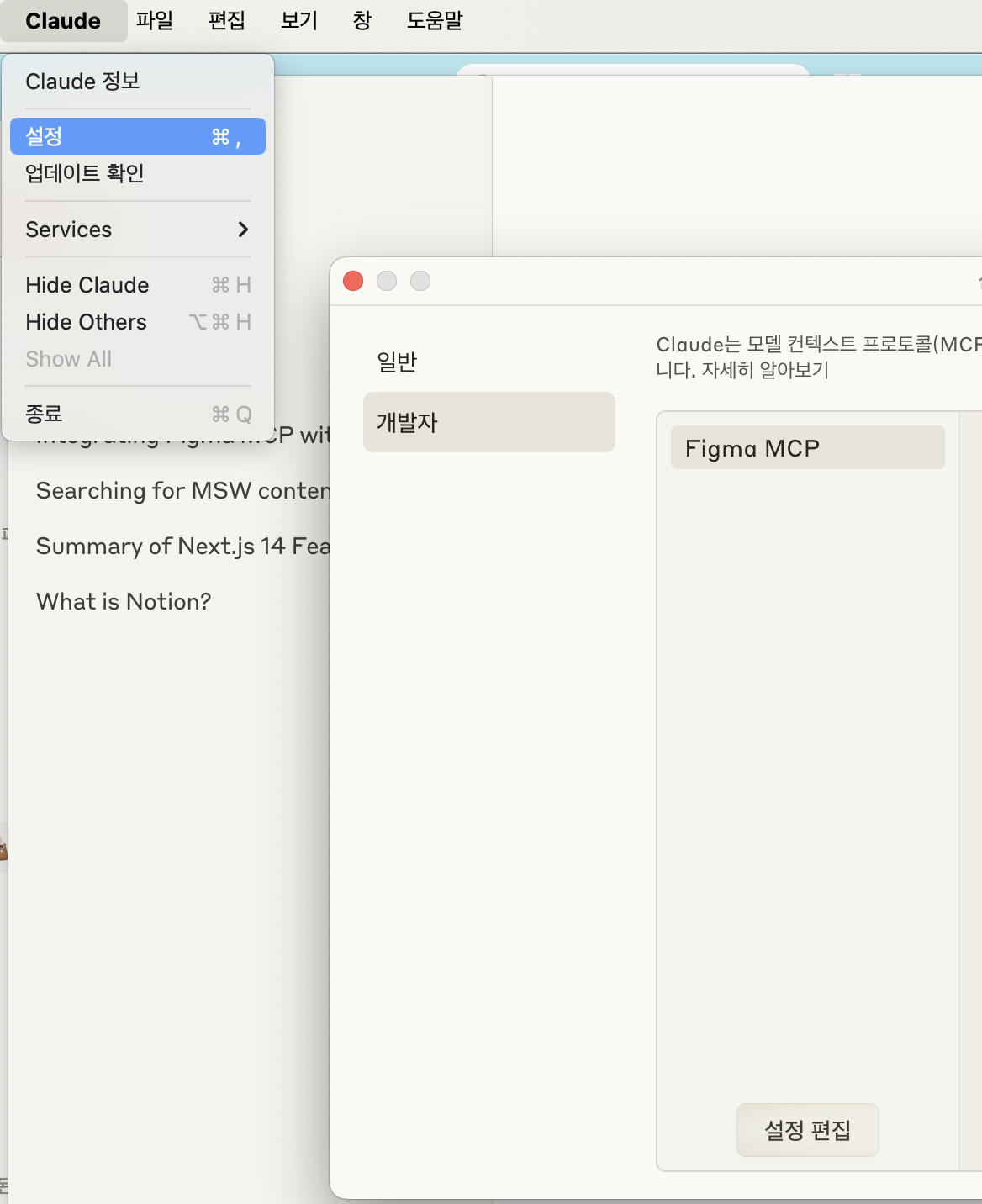
Task: Open the 보기 menu
Action: [x=299, y=20]
